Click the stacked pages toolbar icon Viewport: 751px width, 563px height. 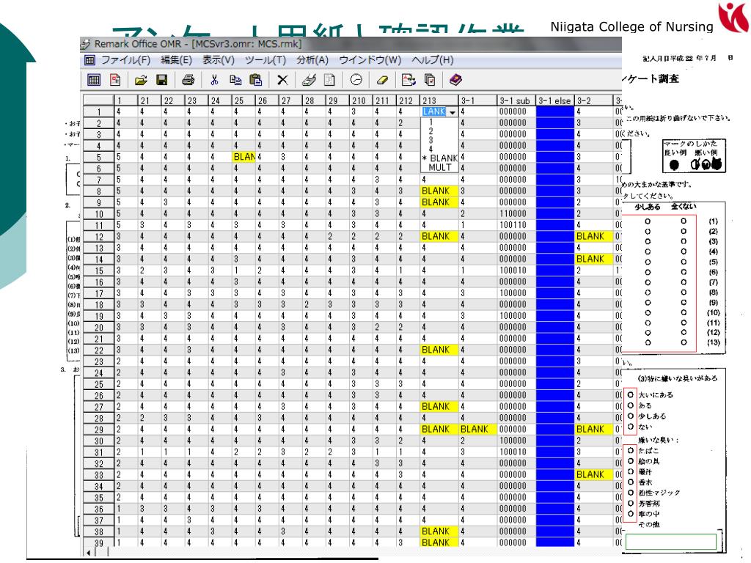[430, 80]
